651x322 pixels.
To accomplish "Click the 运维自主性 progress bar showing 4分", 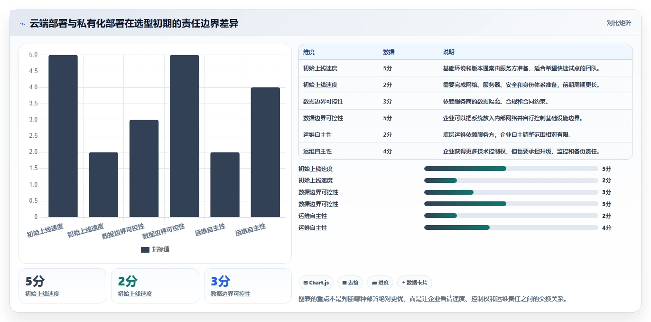I will 511,228.
